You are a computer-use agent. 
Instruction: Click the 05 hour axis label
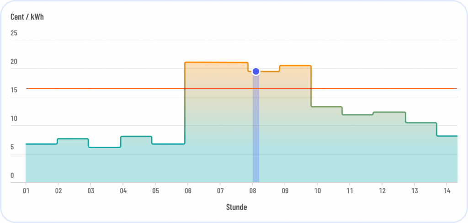155,191
